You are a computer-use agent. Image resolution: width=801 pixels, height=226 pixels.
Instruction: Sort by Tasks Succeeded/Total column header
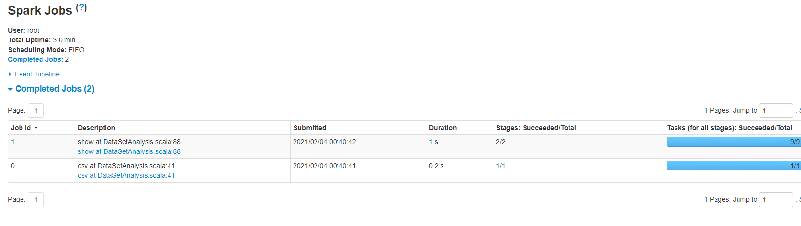[729, 128]
